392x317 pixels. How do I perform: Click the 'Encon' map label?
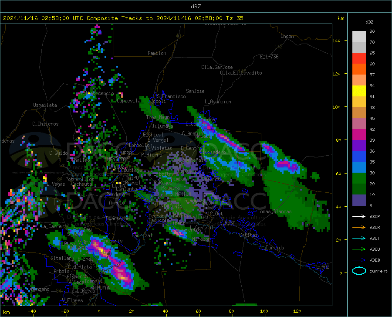(x=287, y=36)
